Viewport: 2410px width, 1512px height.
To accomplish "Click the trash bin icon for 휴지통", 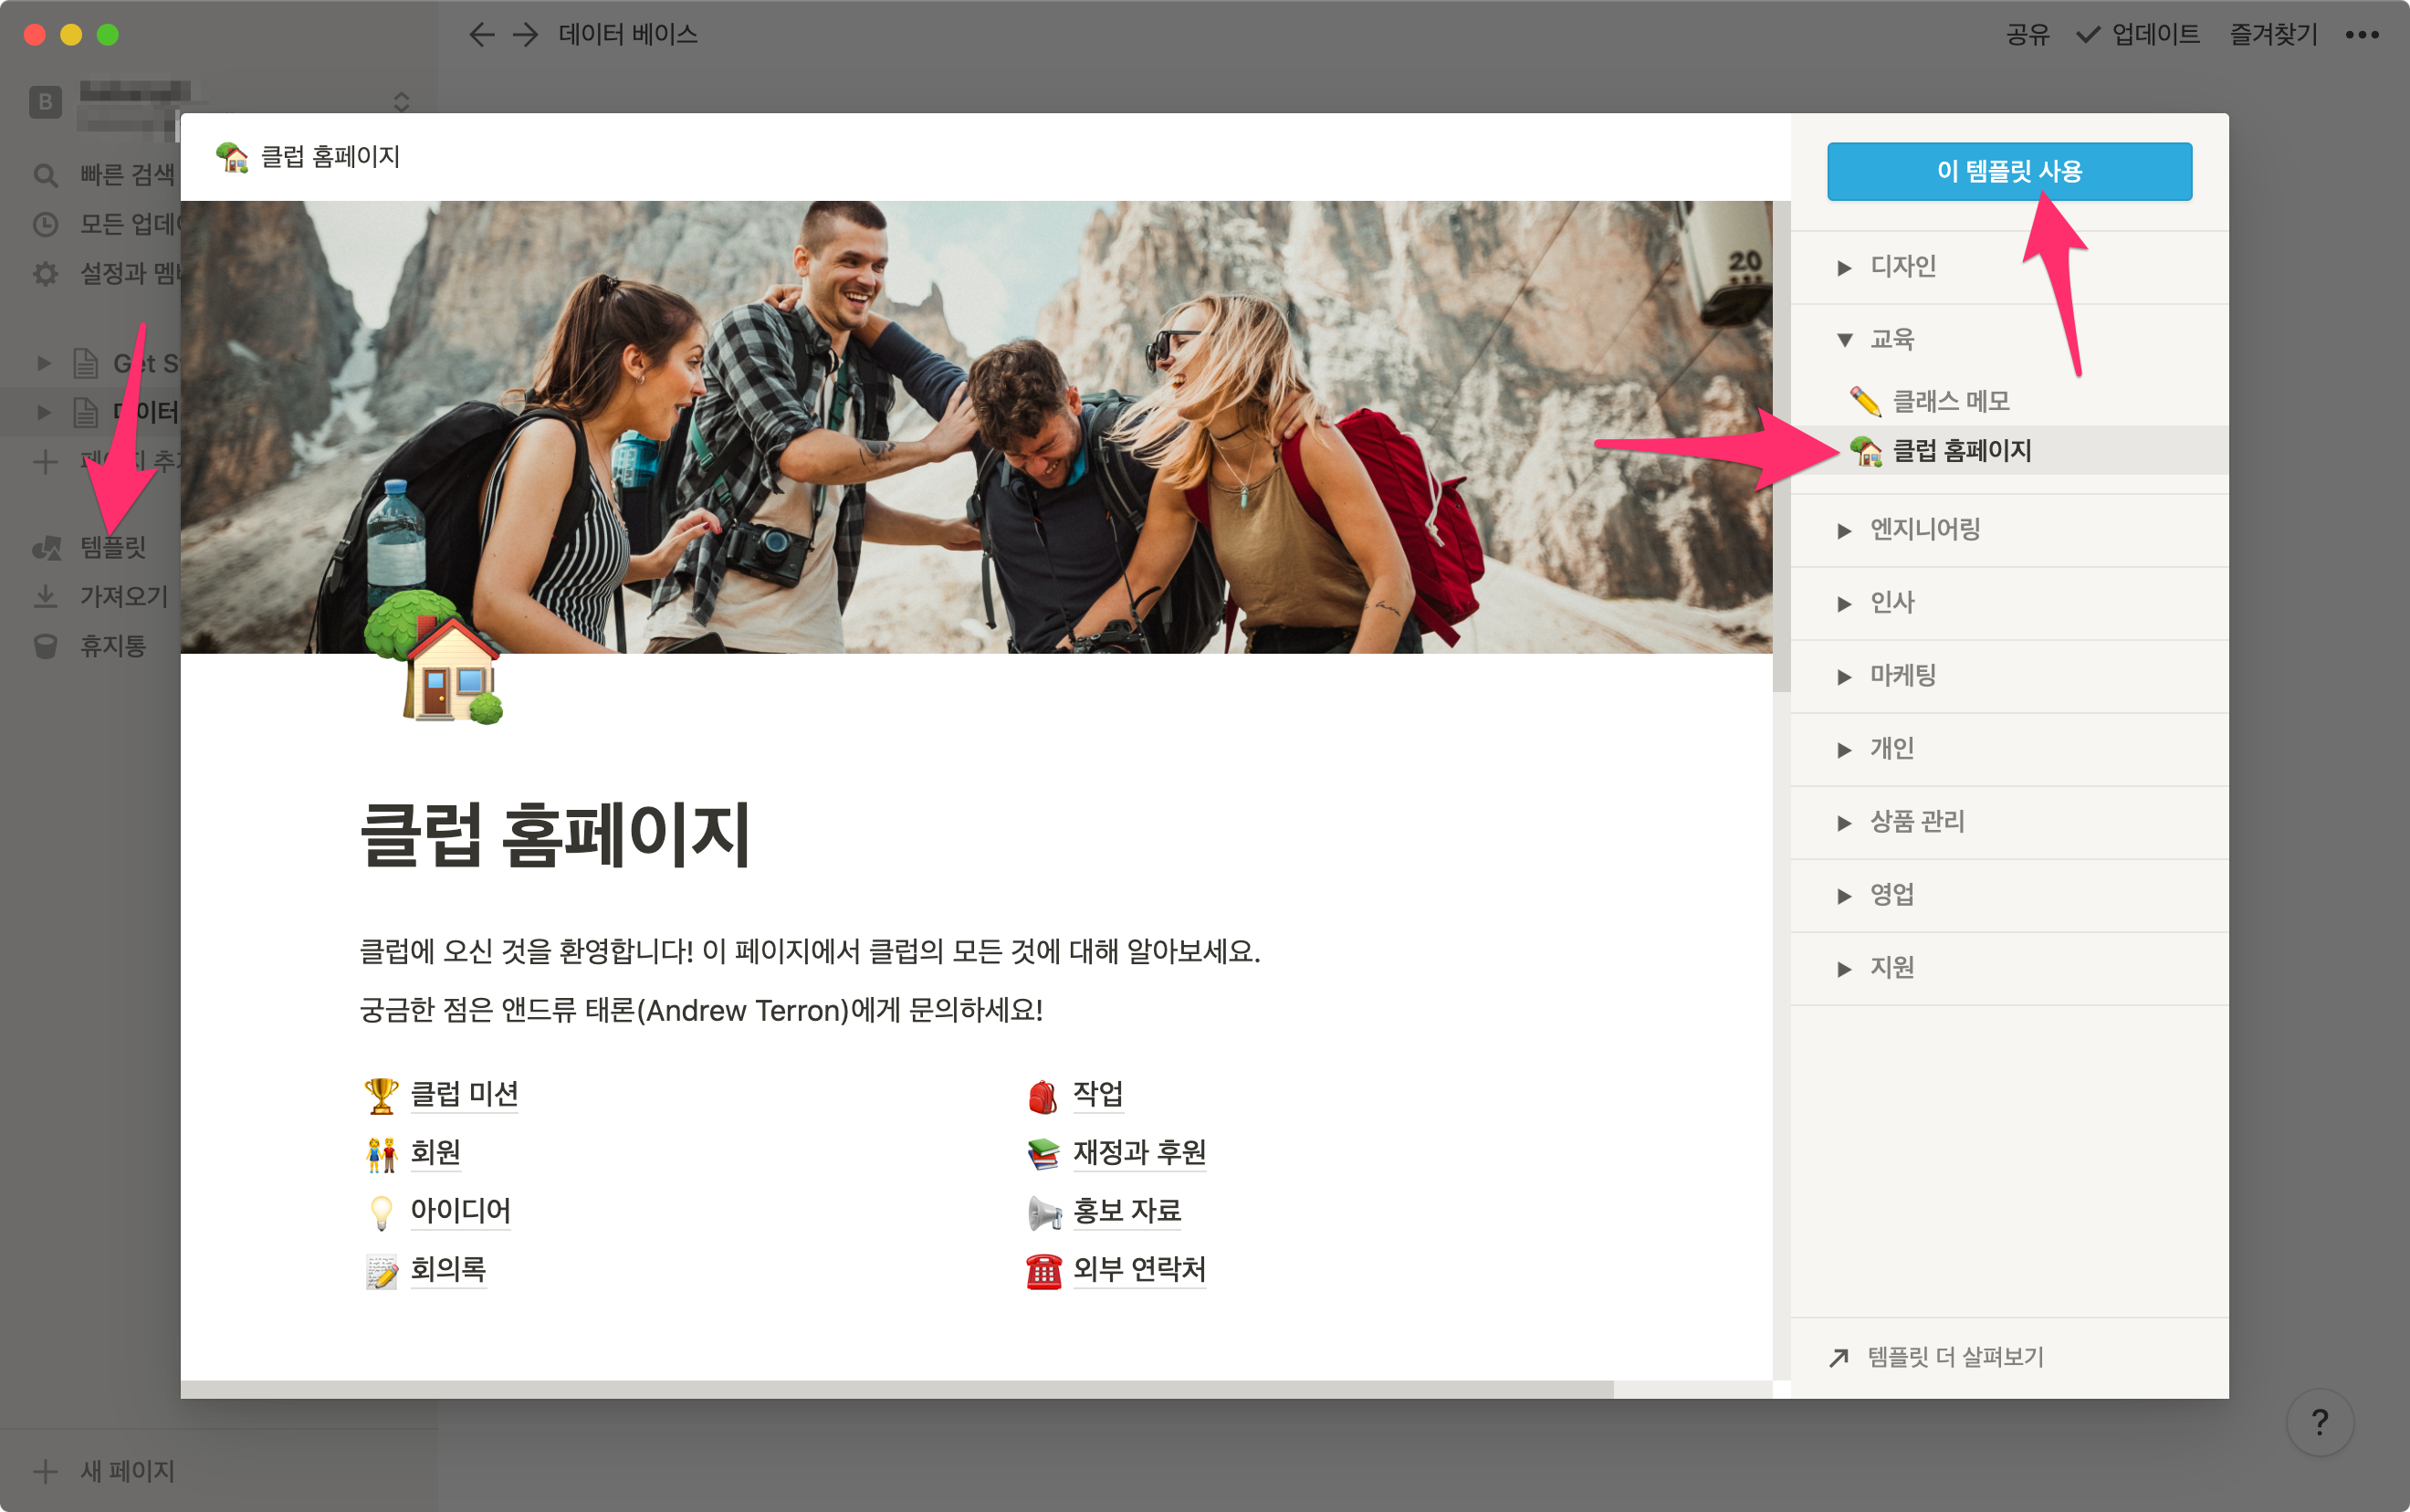I will (x=45, y=646).
